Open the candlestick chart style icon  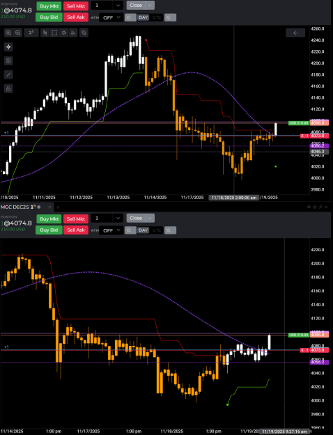[x=45, y=33]
